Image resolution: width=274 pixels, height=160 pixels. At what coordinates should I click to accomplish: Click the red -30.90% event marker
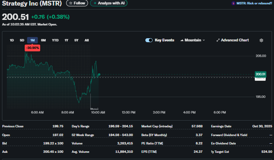pyautogui.click(x=32, y=48)
